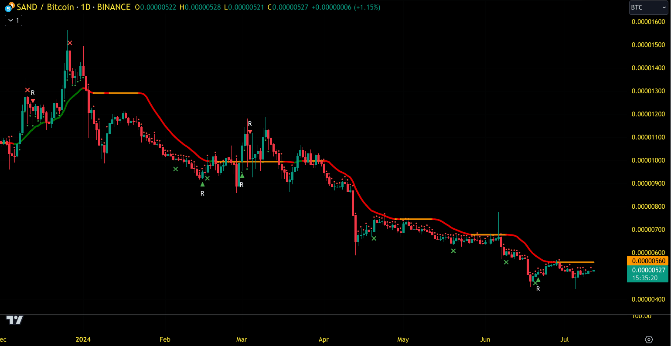Image resolution: width=671 pixels, height=346 pixels.
Task: Click 0.00001500 on the price scale
Action: tap(648, 45)
